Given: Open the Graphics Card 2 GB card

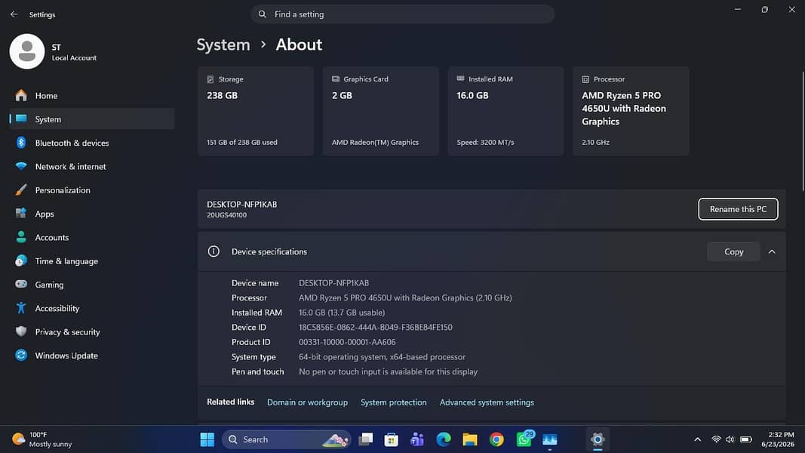Looking at the screenshot, I should tap(381, 111).
